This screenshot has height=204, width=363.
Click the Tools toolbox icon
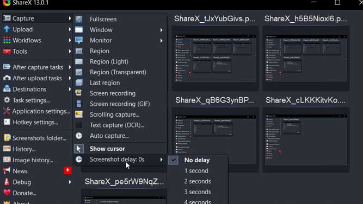7,51
